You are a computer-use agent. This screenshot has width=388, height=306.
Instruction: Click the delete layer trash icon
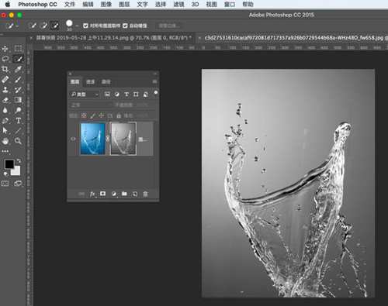(145, 194)
